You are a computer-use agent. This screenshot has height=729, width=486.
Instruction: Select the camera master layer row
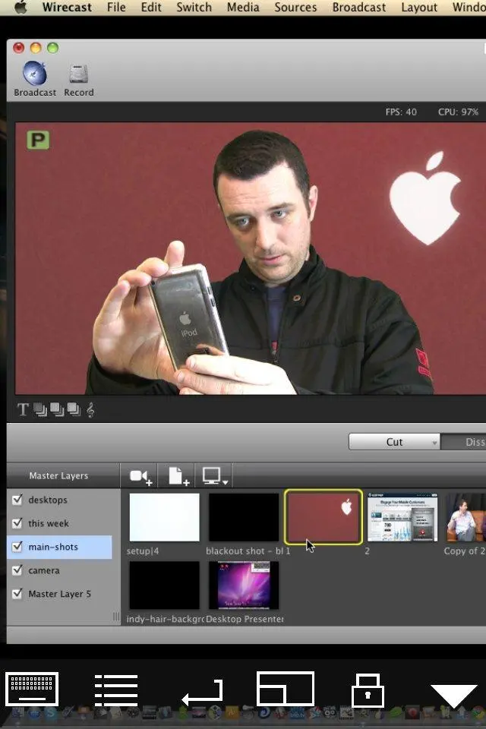click(59, 570)
